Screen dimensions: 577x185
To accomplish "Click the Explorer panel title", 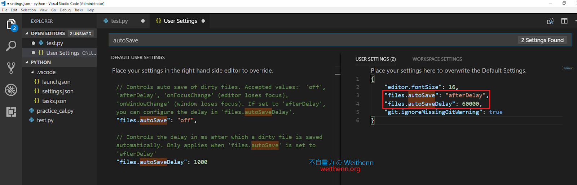I will (42, 21).
